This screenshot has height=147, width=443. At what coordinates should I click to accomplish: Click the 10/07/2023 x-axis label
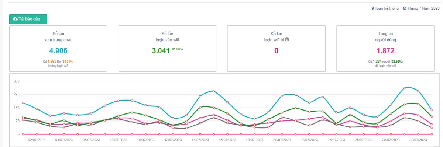coord(146,140)
